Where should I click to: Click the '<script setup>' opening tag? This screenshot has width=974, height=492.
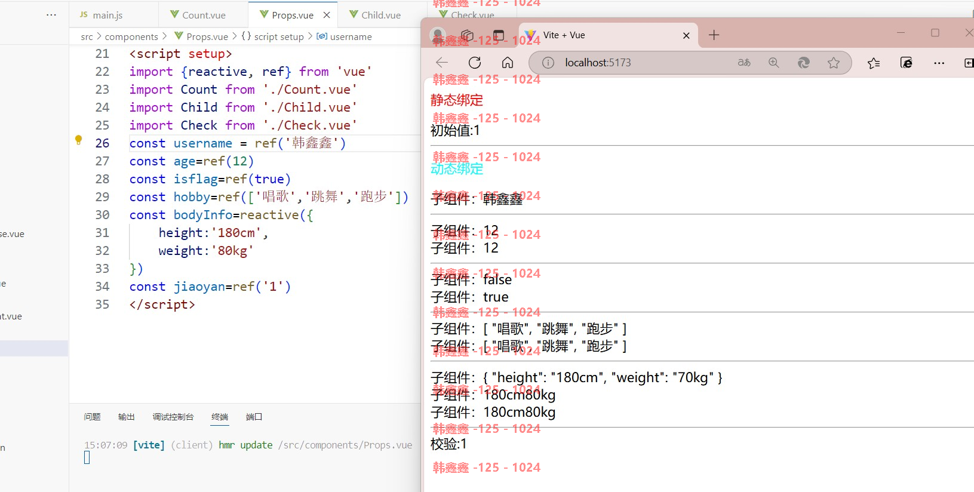click(x=180, y=54)
